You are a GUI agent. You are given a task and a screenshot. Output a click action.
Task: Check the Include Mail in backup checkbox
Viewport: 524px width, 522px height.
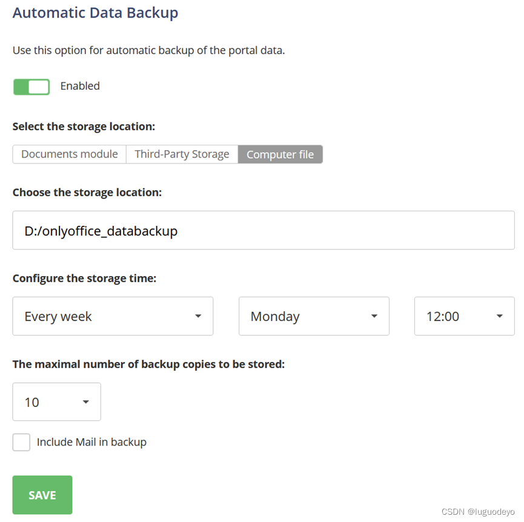click(21, 442)
